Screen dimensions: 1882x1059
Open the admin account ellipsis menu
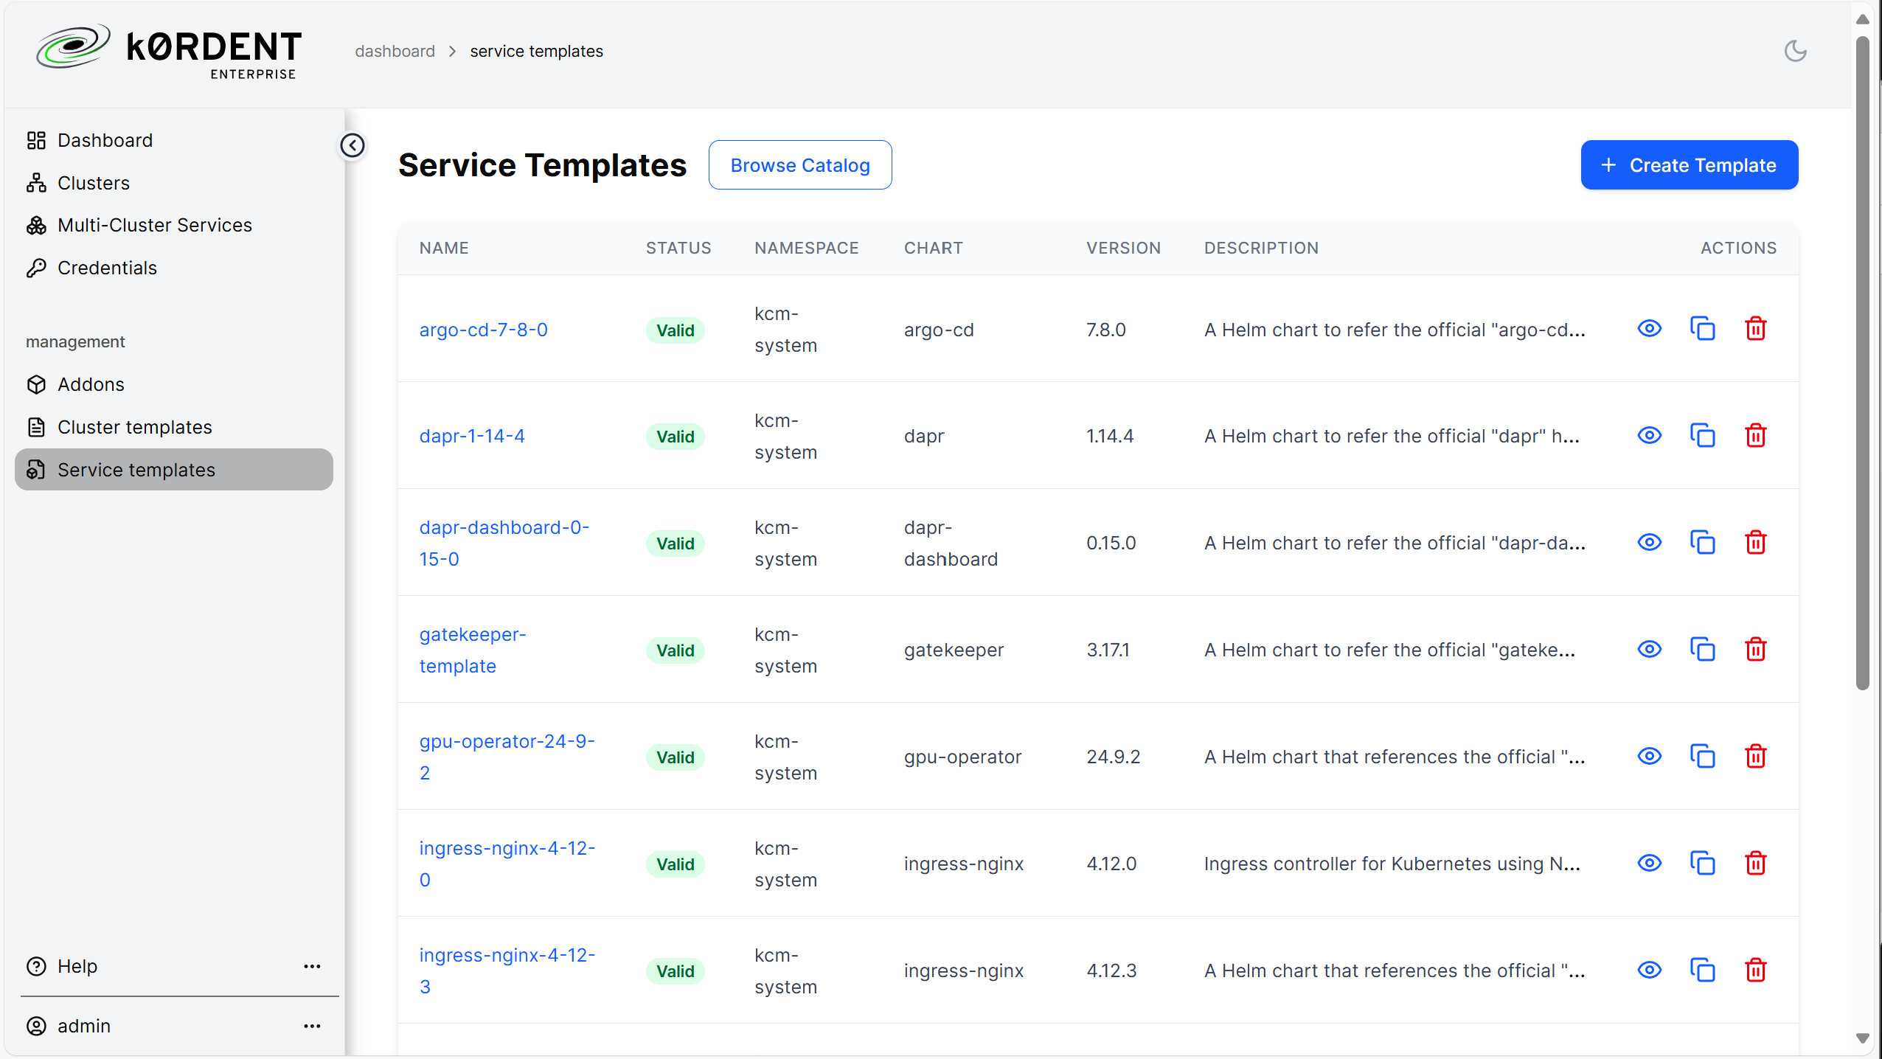point(312,1026)
